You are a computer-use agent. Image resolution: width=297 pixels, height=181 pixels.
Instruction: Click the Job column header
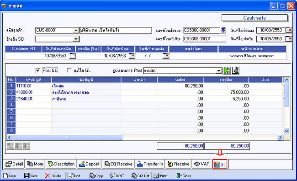click(x=265, y=80)
